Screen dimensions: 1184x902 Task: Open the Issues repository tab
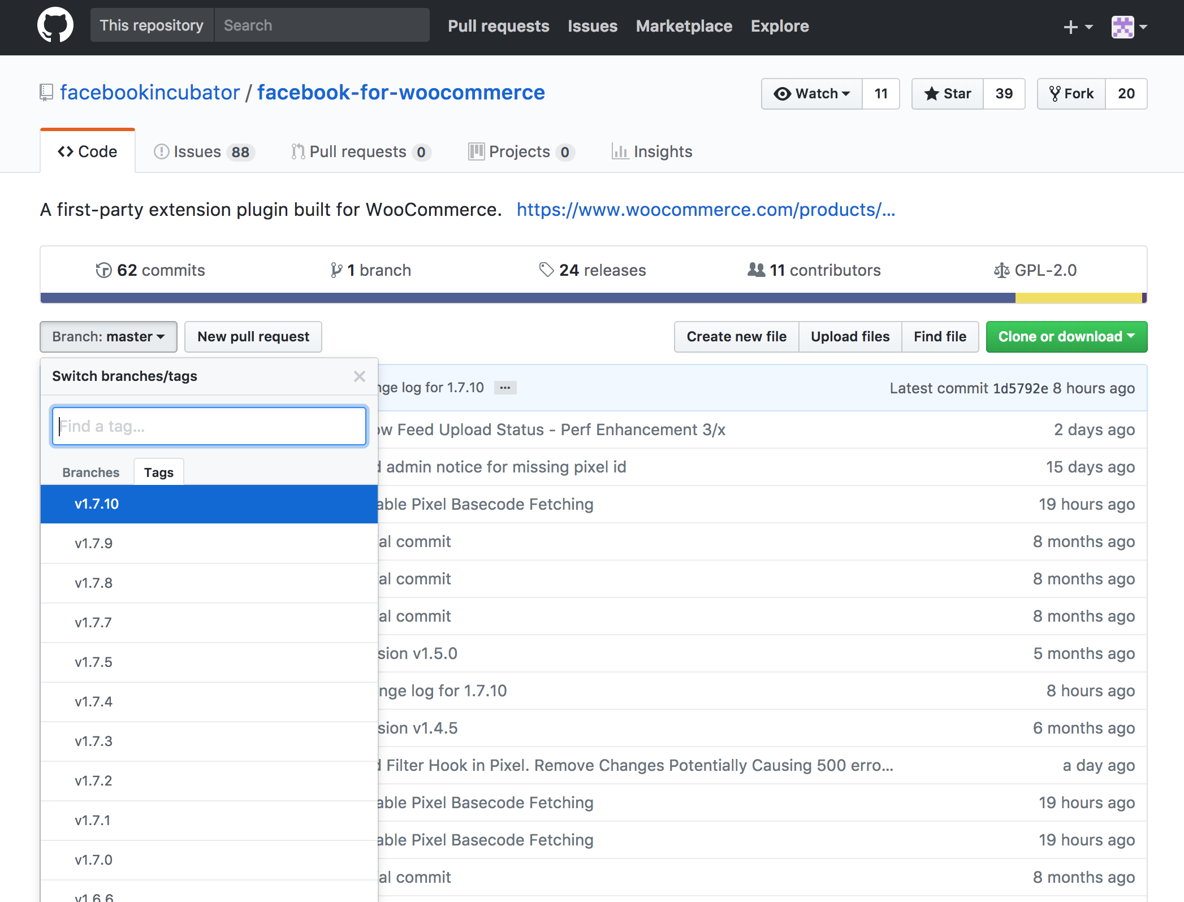[x=204, y=151]
